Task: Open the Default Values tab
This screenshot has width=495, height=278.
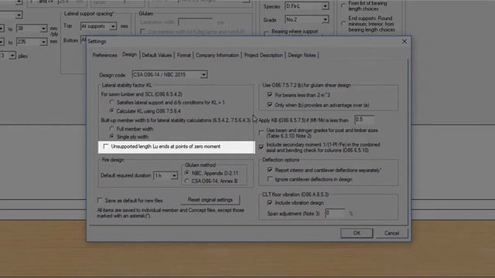Action: coord(157,55)
